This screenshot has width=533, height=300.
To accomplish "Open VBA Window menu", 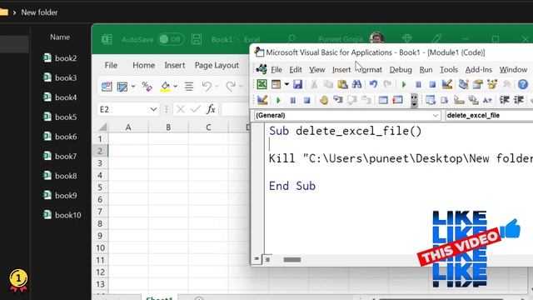I will pyautogui.click(x=513, y=70).
